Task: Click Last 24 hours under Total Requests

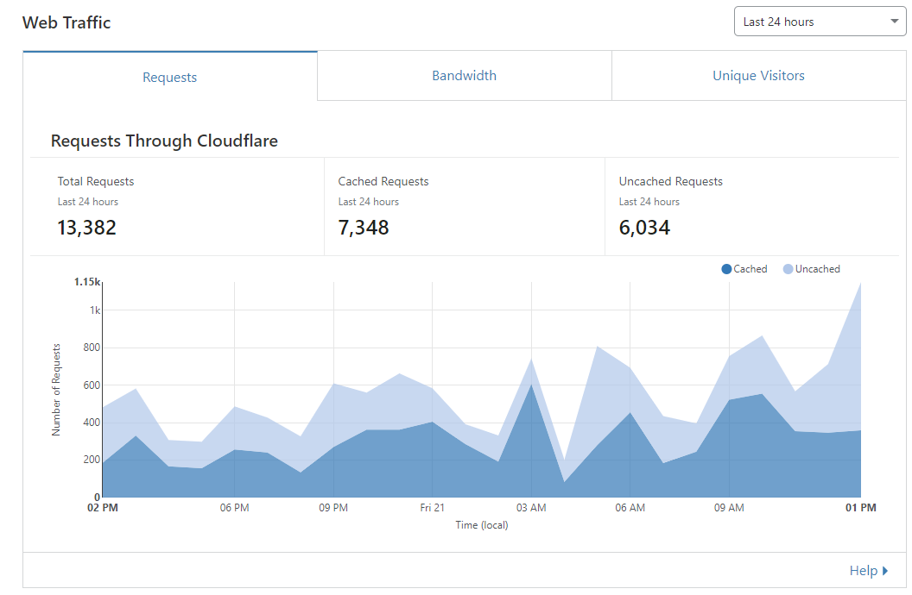Action: tap(88, 202)
